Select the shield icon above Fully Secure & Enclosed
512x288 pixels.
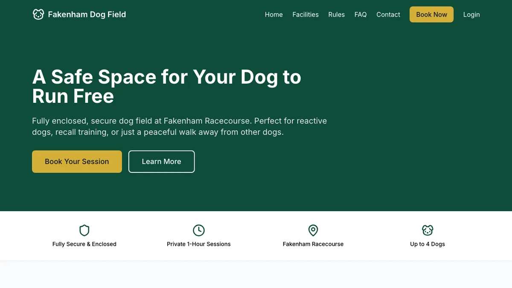[x=84, y=230]
